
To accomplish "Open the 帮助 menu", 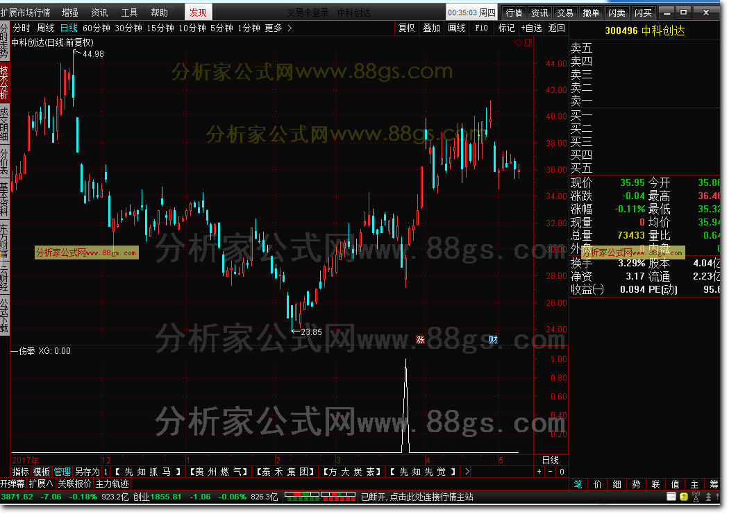I will [x=159, y=12].
